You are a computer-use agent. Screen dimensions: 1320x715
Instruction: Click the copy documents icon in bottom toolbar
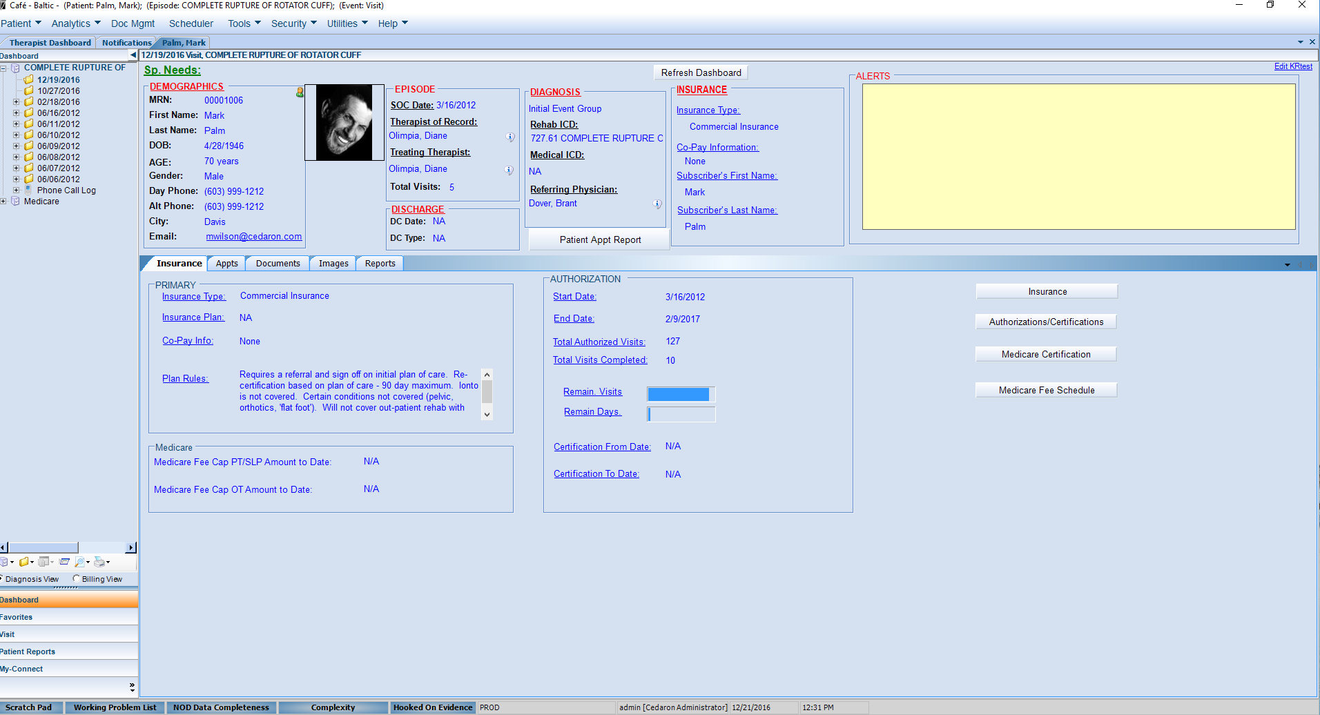click(43, 562)
